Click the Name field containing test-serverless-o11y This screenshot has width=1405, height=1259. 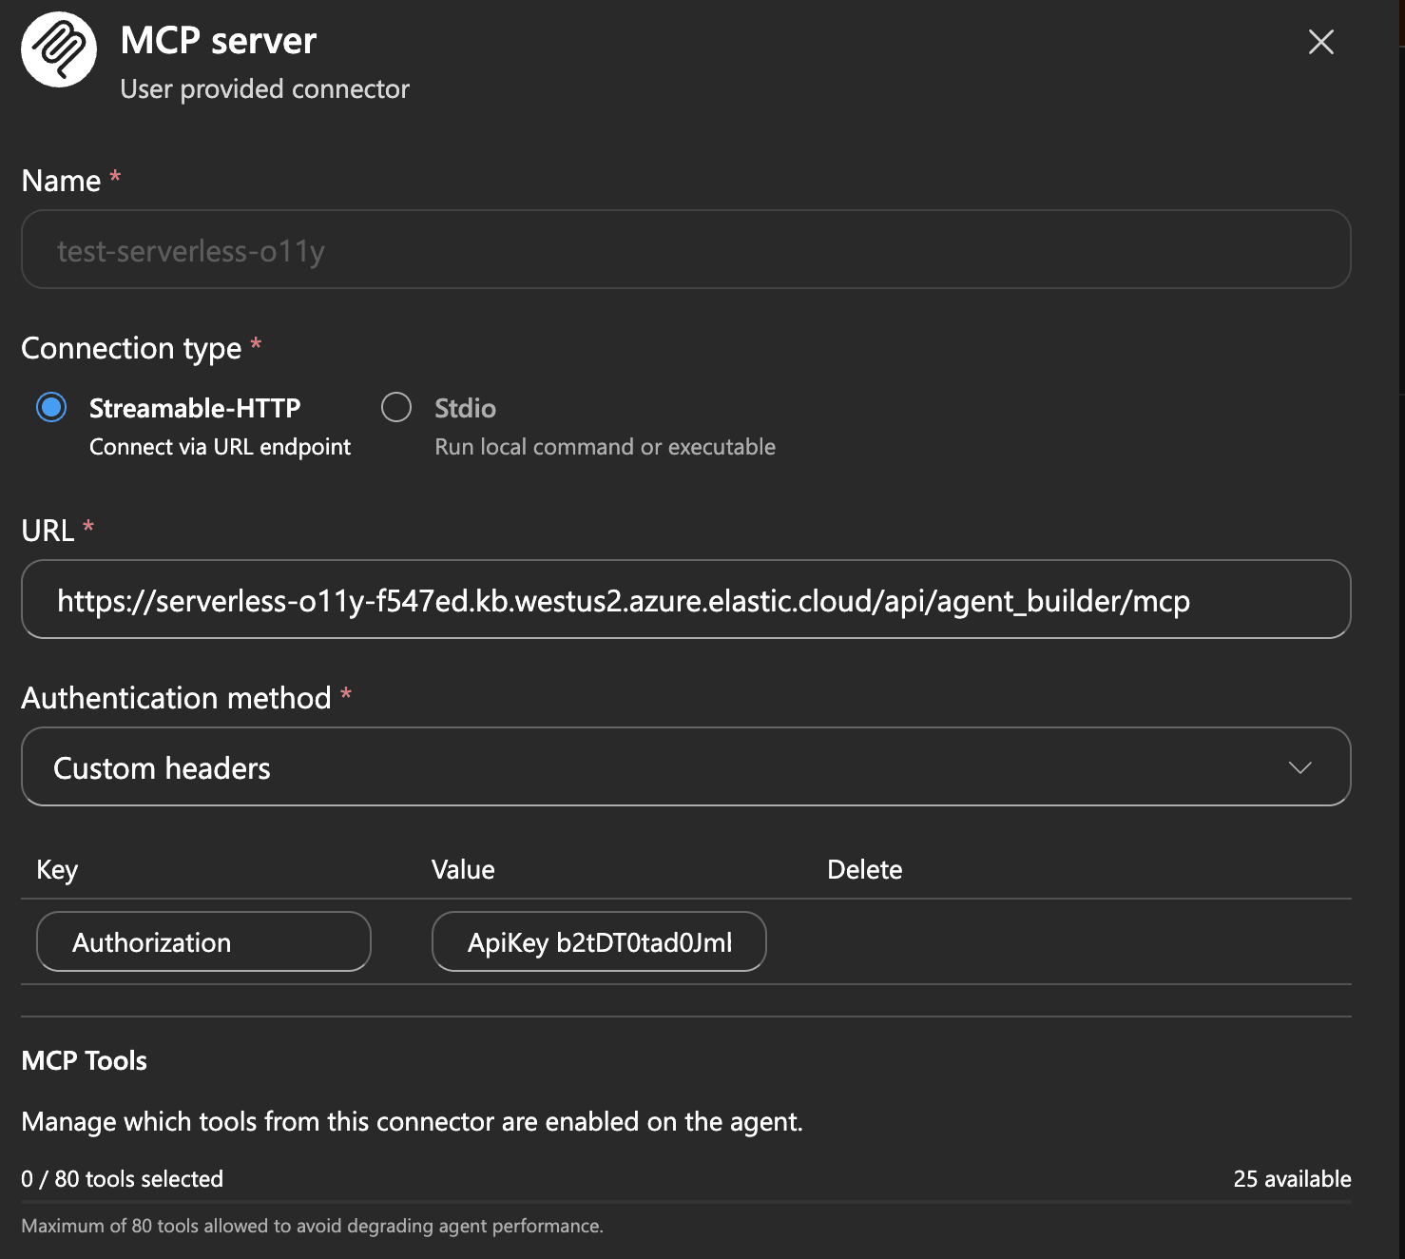[x=684, y=250]
